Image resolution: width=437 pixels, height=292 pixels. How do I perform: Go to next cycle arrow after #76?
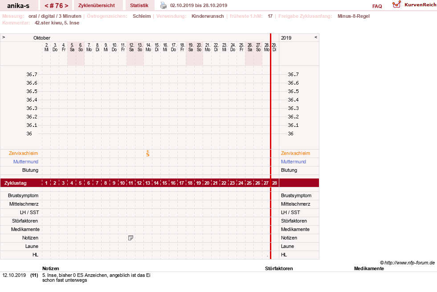(66, 6)
